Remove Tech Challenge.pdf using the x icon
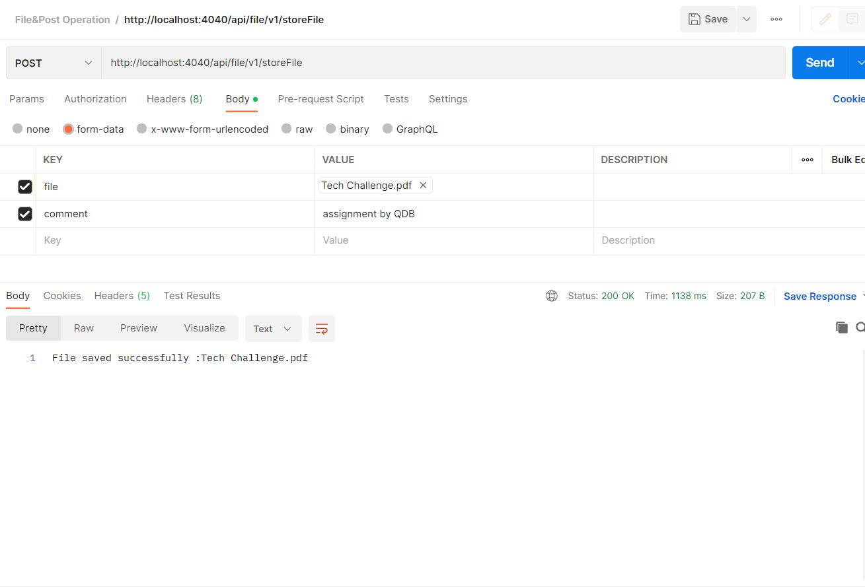This screenshot has height=587, width=865. tap(423, 185)
